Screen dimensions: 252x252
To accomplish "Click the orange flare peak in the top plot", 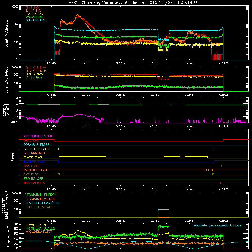I will pyautogui.click(x=78, y=15).
